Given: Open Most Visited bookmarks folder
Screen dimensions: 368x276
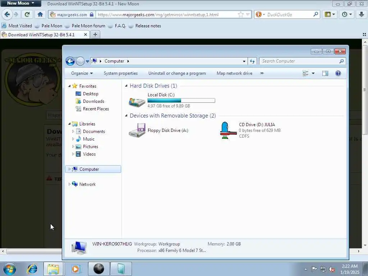Looking at the screenshot, I should [17, 26].
